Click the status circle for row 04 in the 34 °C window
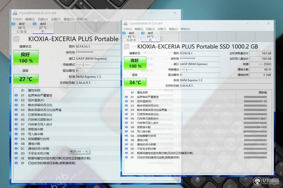Image resolution: width=283 pixels, height=188 pixels. click(x=126, y=110)
